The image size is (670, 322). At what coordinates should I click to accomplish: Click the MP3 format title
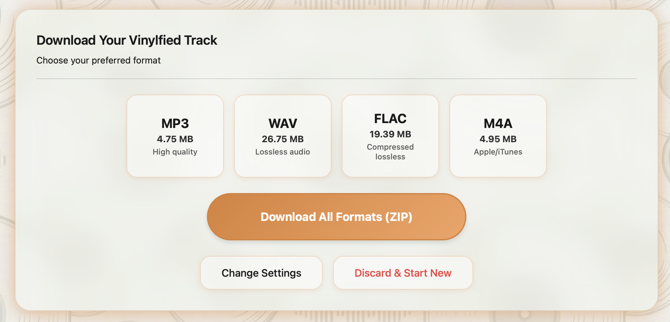coord(175,123)
